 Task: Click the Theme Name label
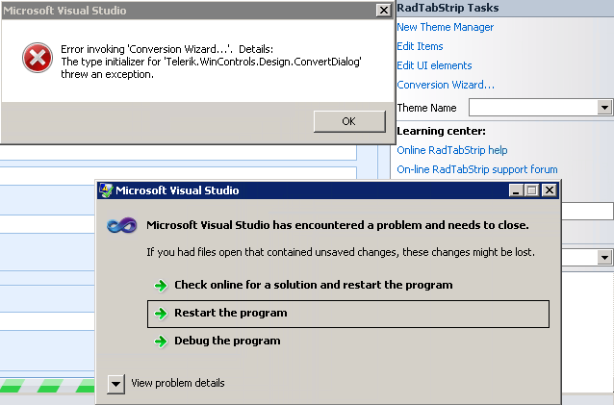pyautogui.click(x=427, y=108)
